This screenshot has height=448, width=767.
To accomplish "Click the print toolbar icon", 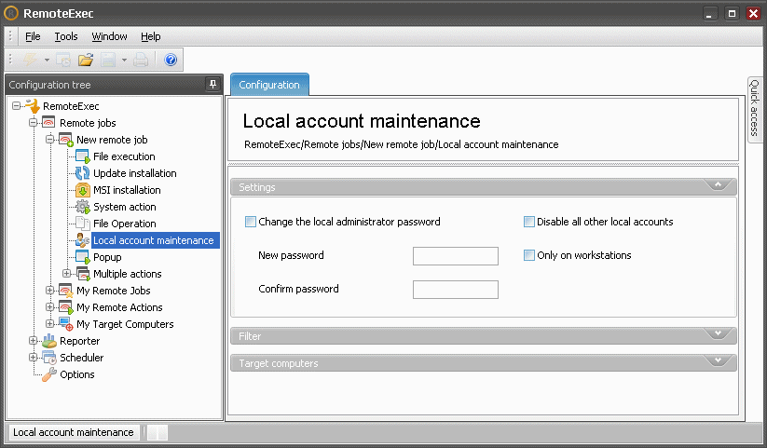I will 141,60.
